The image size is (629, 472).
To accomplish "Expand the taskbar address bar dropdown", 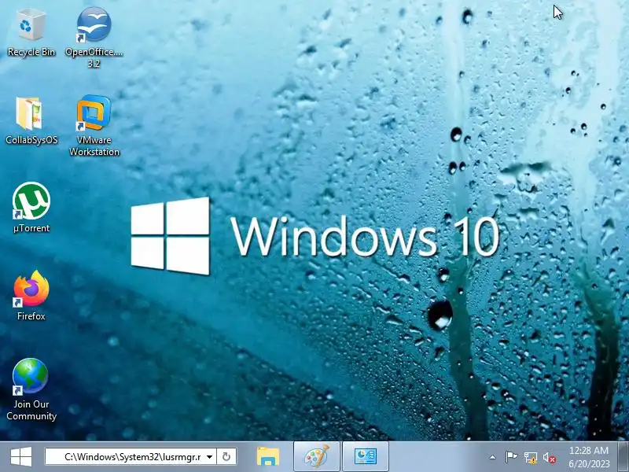I will (x=209, y=457).
